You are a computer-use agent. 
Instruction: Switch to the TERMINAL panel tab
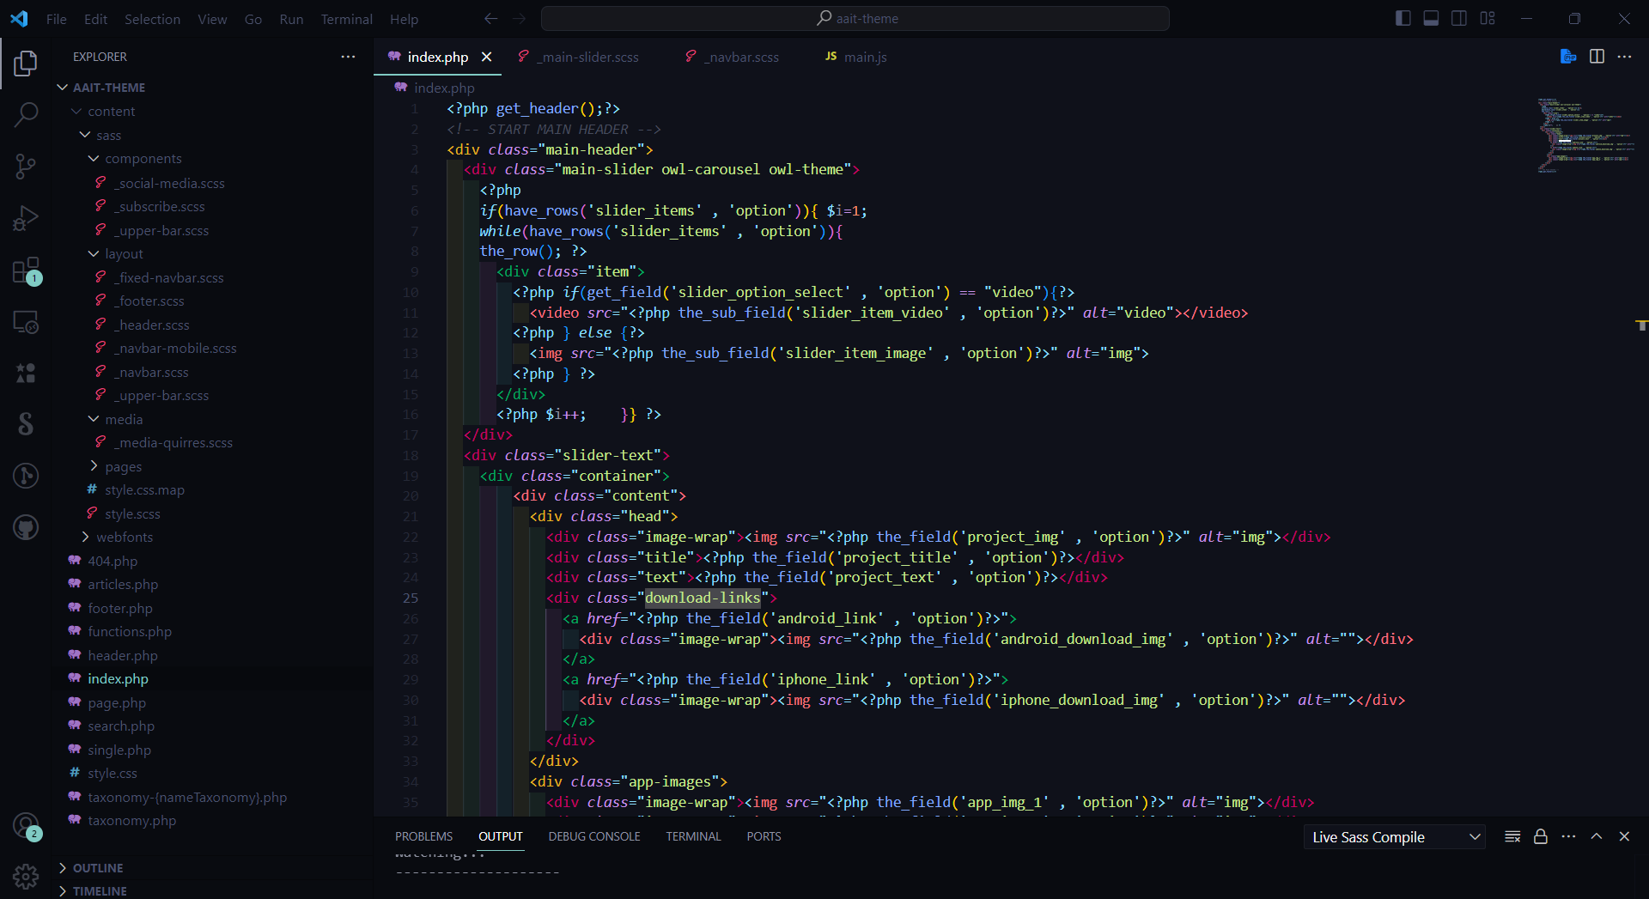pyautogui.click(x=693, y=836)
